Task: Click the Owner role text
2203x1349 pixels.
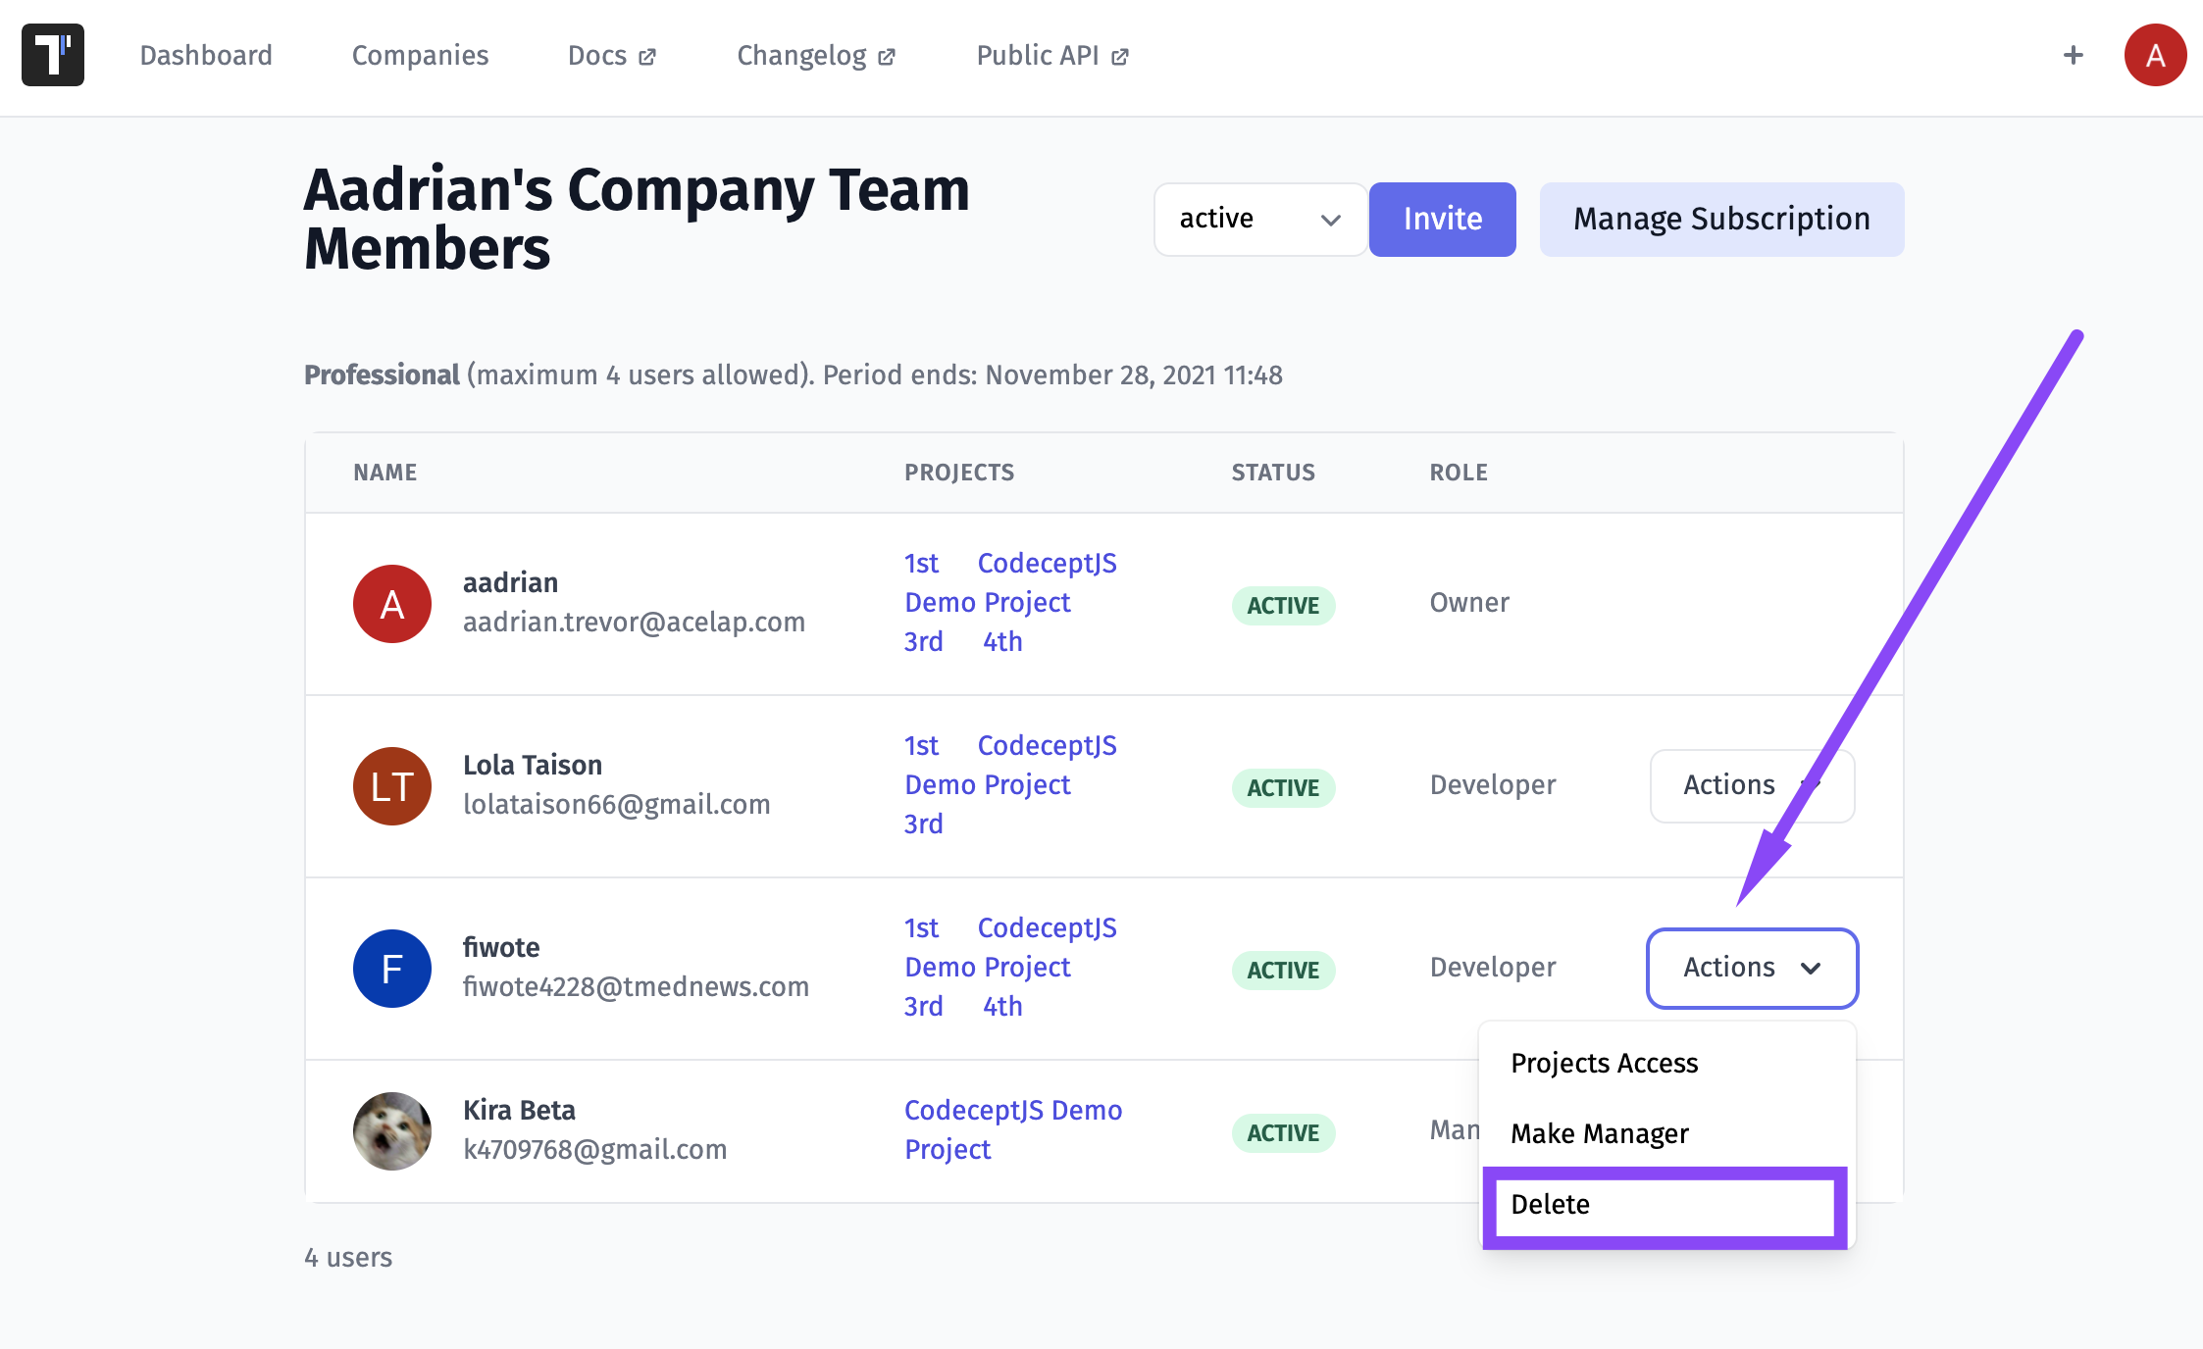Action: [x=1469, y=602]
